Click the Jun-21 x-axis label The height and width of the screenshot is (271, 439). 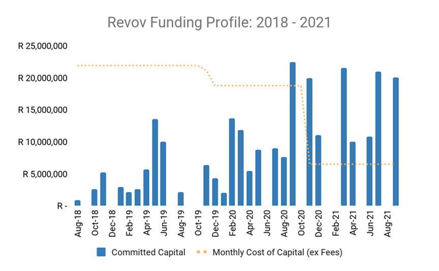[x=370, y=223]
